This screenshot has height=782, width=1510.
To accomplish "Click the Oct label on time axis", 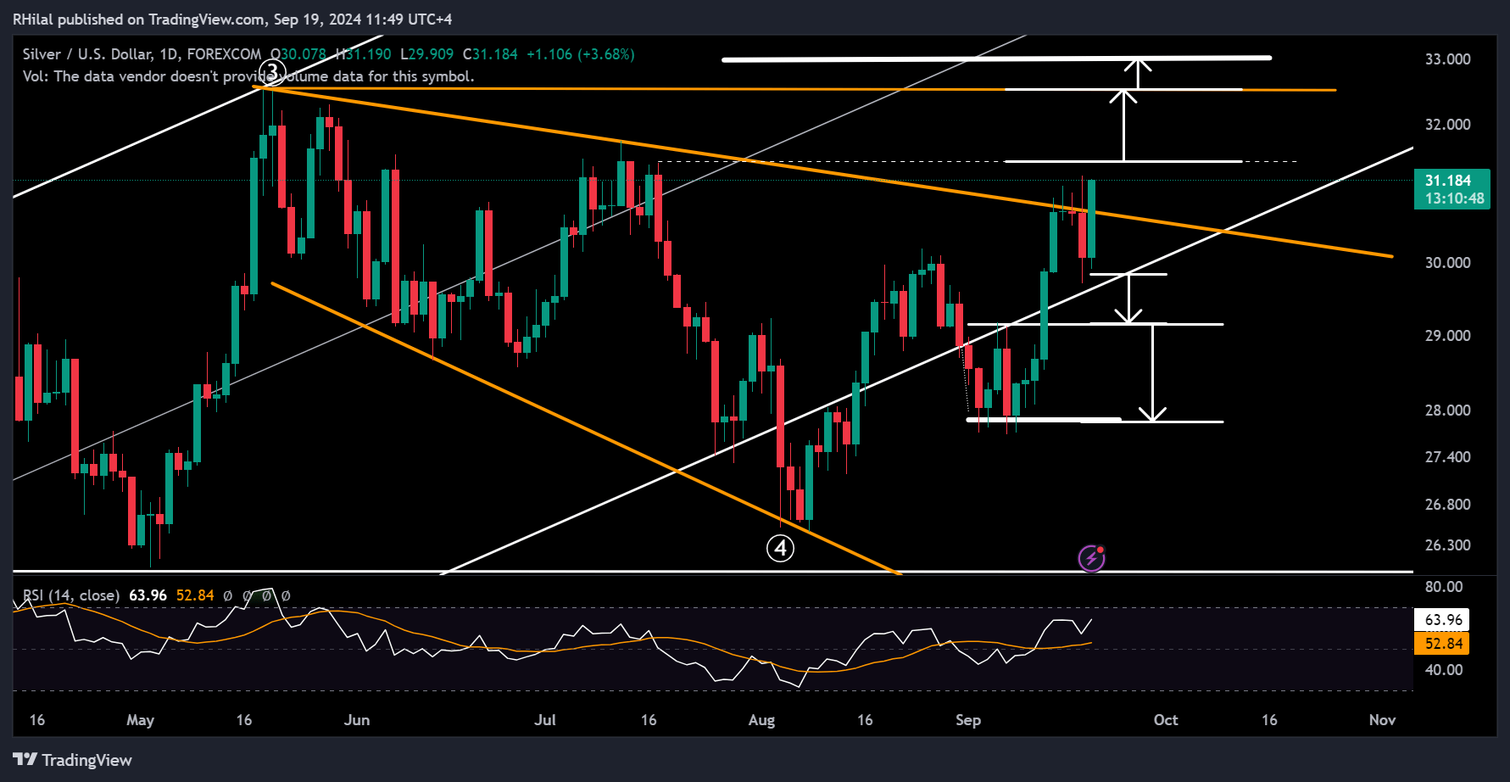I will (x=1166, y=720).
